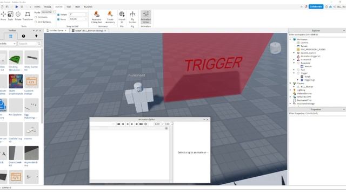Switch to the Untitled Game viewport tab
Image resolution: width=346 pixels, height=194 pixels.
56,31
